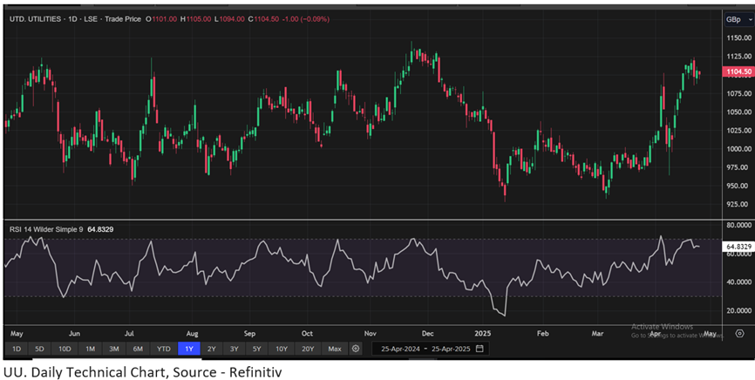Select the 10D time range
The width and height of the screenshot is (755, 380).
point(65,349)
